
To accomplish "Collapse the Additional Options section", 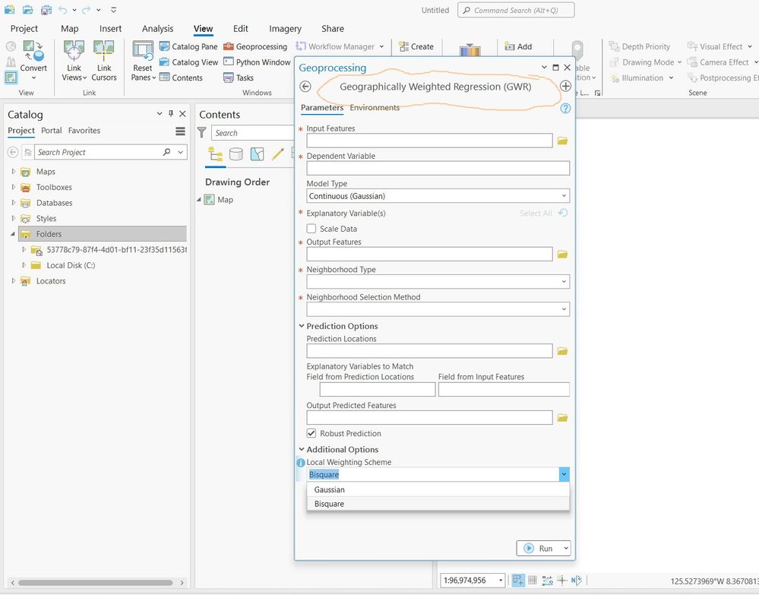I will [x=302, y=449].
